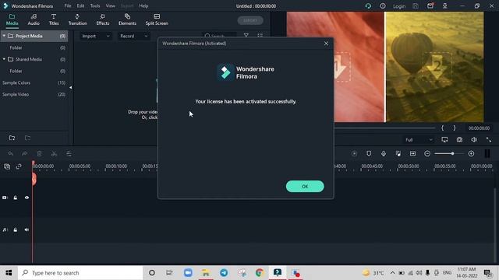Open the message inbox icon
Viewport: 499px width, 280px height.
(x=430, y=5)
